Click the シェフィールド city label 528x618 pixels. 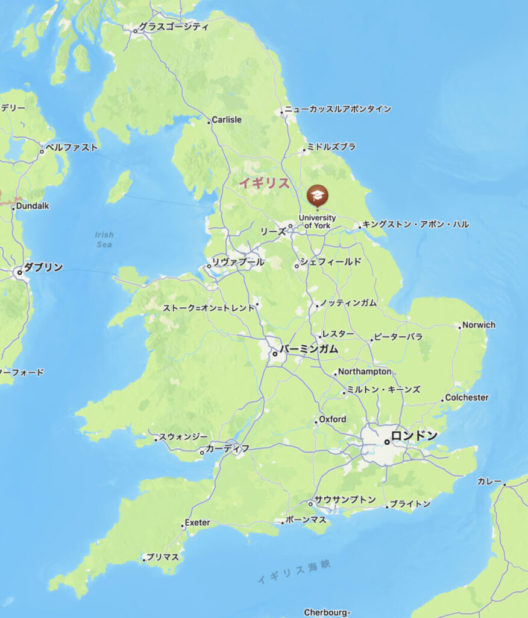[330, 261]
